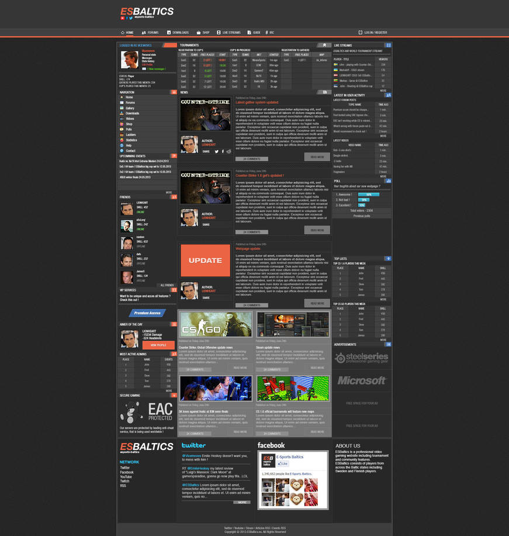This screenshot has height=536, width=509.
Task: Click the YouTube icon under the ESBaltics logo
Action: [x=122, y=18]
